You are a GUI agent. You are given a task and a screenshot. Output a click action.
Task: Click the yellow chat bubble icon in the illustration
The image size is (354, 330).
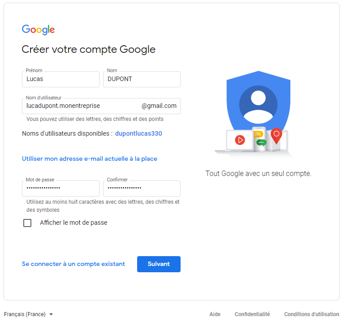pyautogui.click(x=258, y=134)
